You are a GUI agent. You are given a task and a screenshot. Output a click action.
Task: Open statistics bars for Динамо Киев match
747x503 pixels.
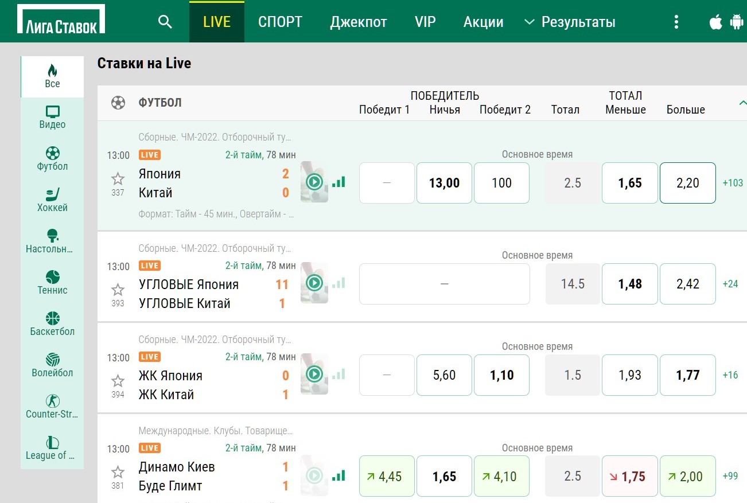[x=339, y=475]
